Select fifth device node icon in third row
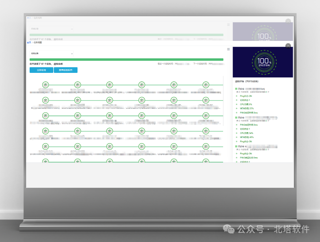The height and width of the screenshot is (242, 320). tap(174, 116)
